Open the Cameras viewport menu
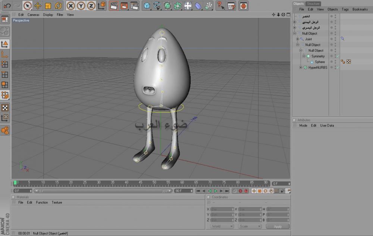 33,15
